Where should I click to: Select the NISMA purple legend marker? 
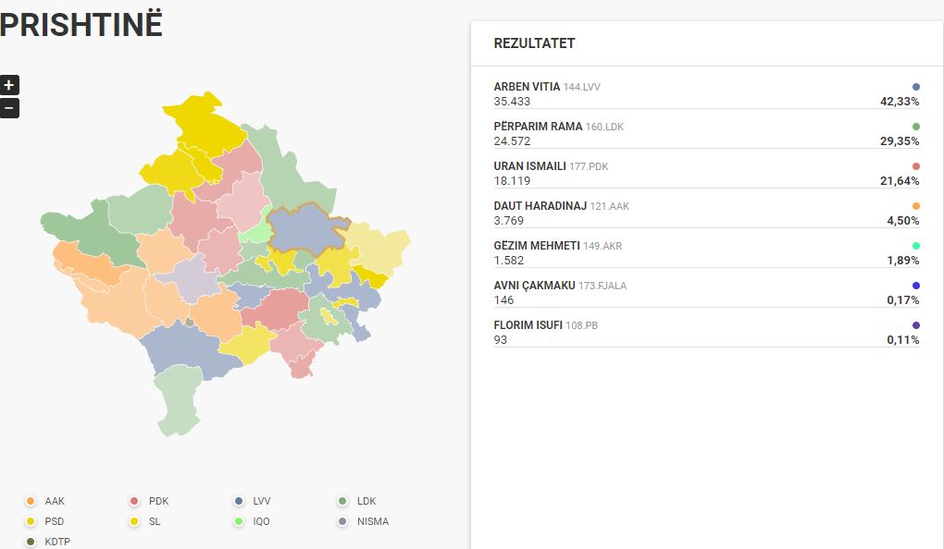(x=342, y=521)
